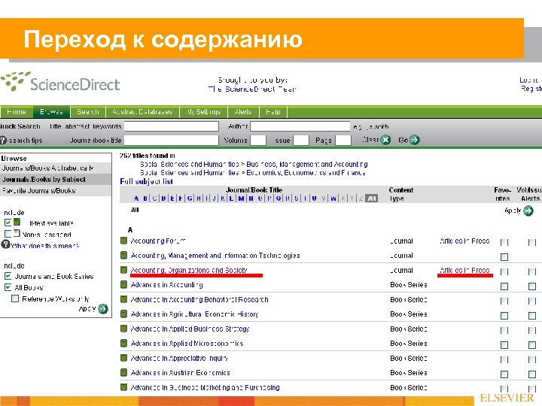Click the book icon beside Advances in Accounting
This screenshot has height=406, width=542.
point(123,284)
